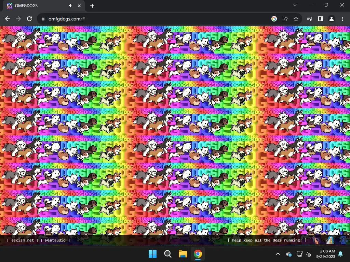The height and width of the screenshot is (262, 350).
Task: Click the Google icon in address bar
Action: coord(274,19)
